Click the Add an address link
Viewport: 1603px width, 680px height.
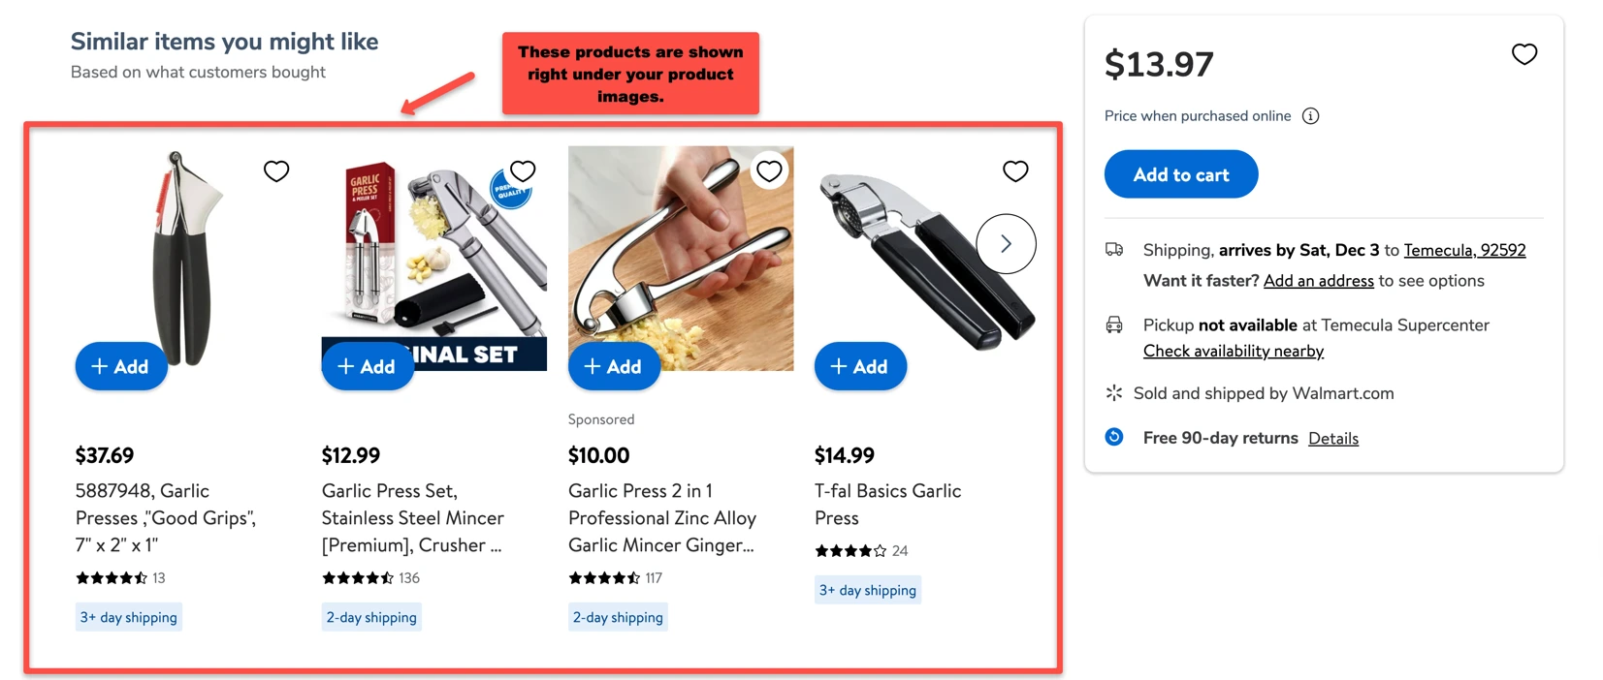pyautogui.click(x=1319, y=280)
